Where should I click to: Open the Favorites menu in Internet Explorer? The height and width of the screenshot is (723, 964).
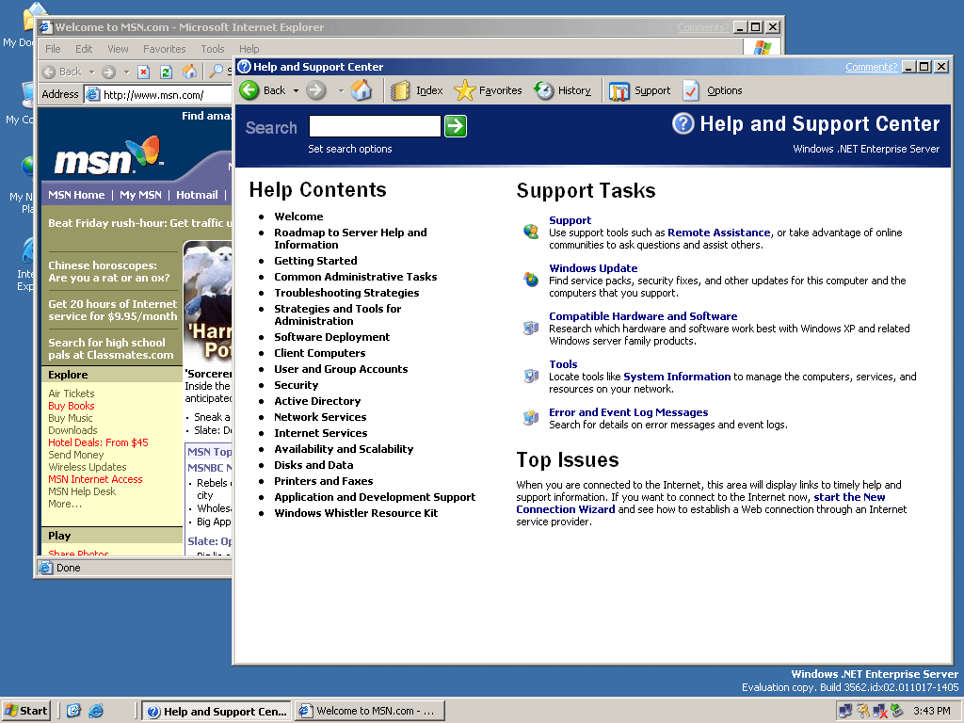coord(164,49)
